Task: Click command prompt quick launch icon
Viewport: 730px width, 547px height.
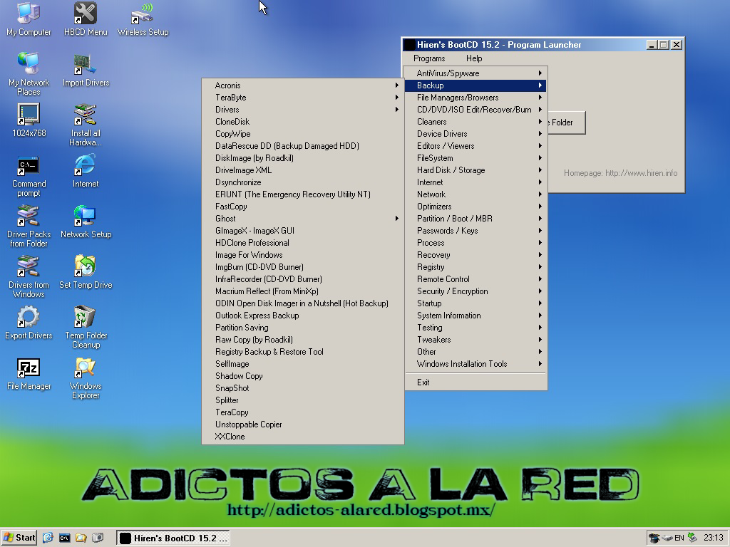Action: click(64, 538)
